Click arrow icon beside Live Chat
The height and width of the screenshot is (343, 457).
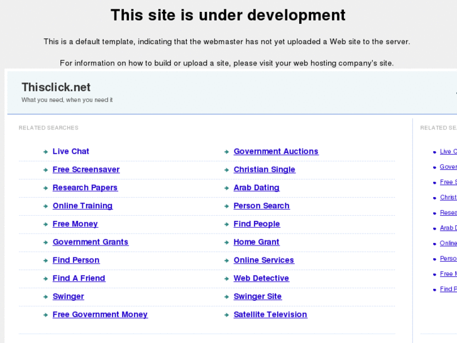(x=45, y=152)
